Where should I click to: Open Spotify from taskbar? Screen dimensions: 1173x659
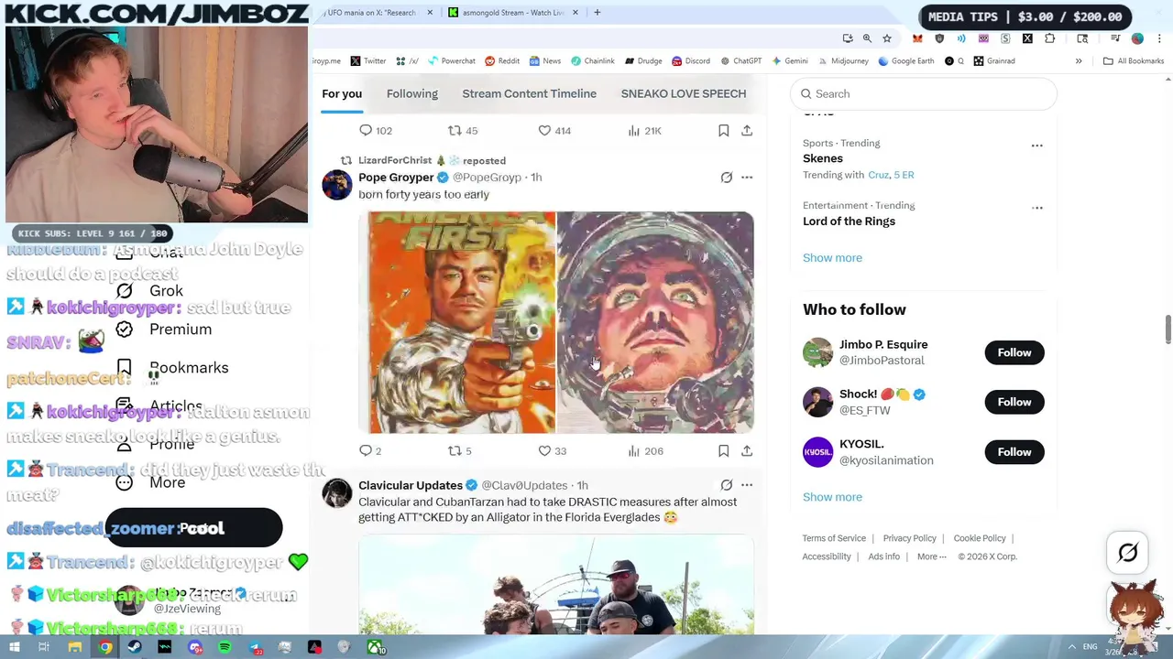coord(225,648)
